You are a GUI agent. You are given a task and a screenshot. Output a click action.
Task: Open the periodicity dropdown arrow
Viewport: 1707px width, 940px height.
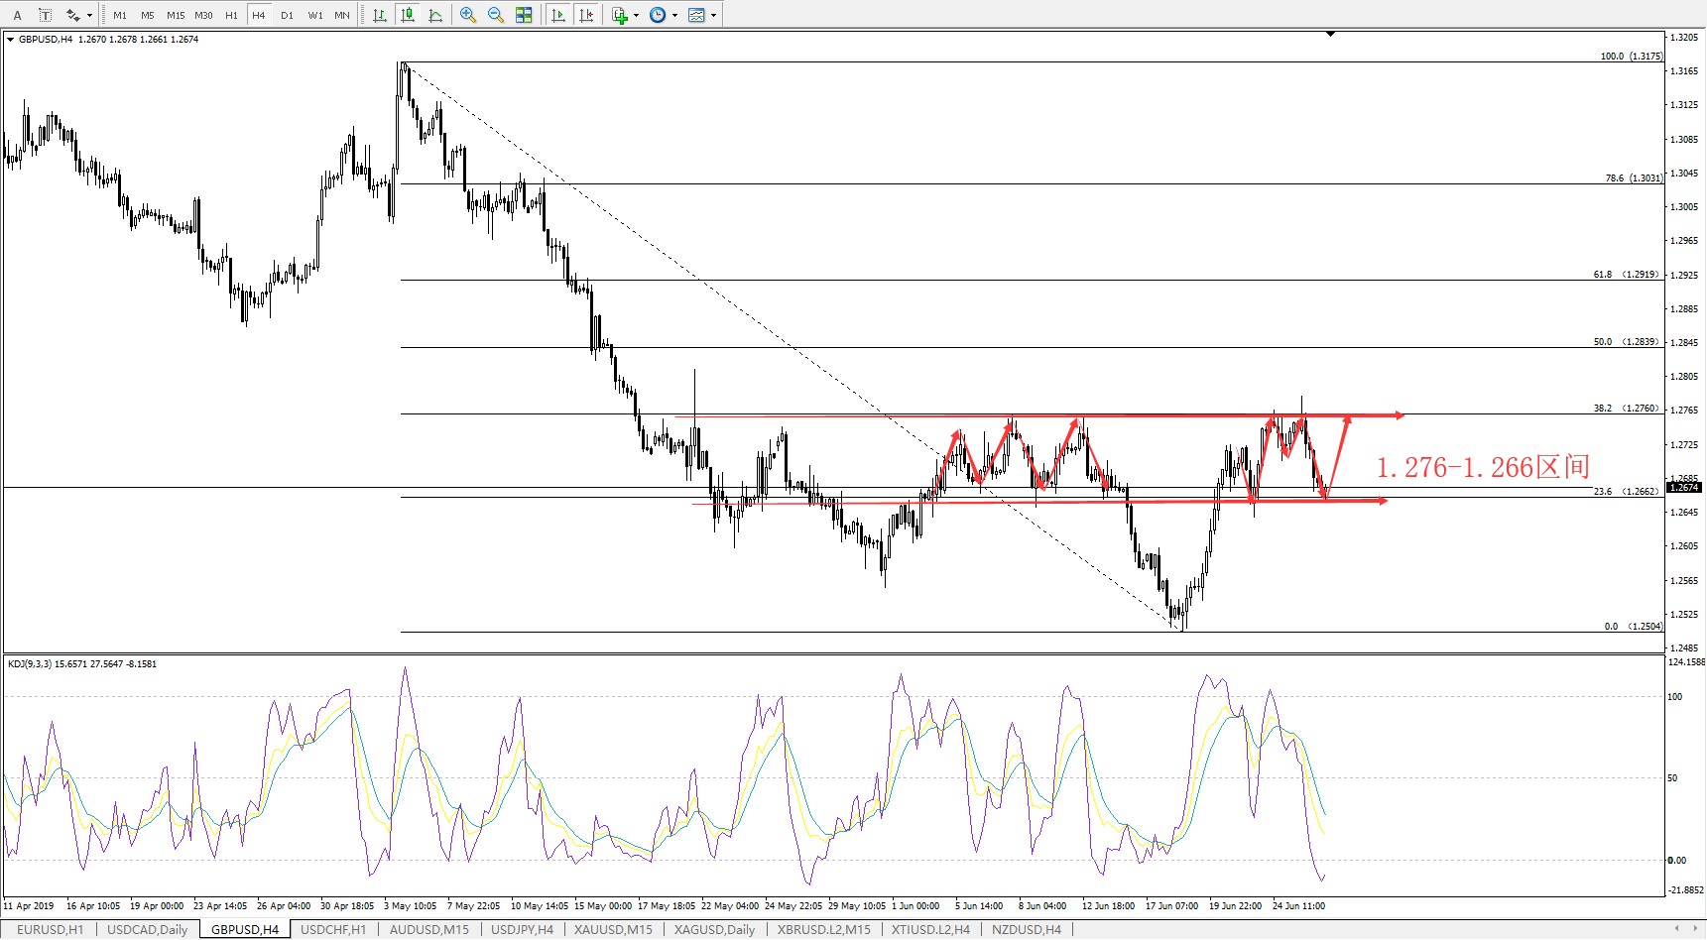pyautogui.click(x=674, y=15)
